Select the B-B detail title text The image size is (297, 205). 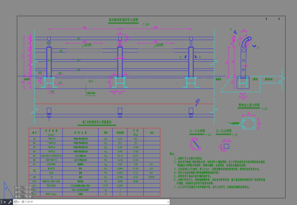coord(224,131)
